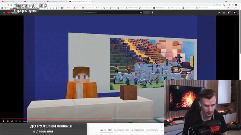
Task: Open the Twitter bookmark
Action: click(99, 8)
